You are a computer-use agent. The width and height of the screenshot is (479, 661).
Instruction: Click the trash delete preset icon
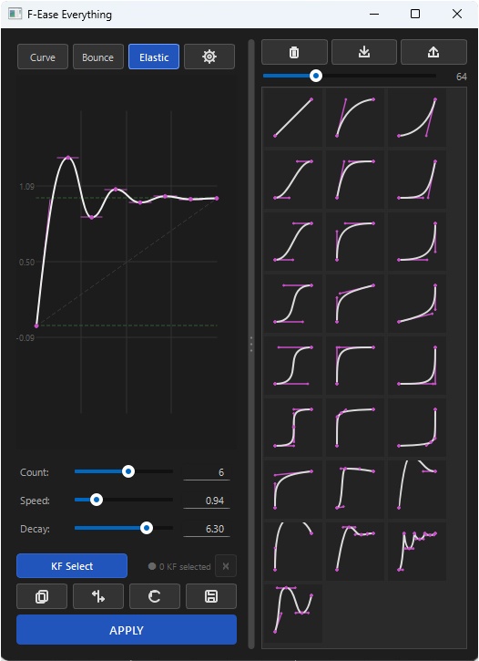tap(294, 52)
